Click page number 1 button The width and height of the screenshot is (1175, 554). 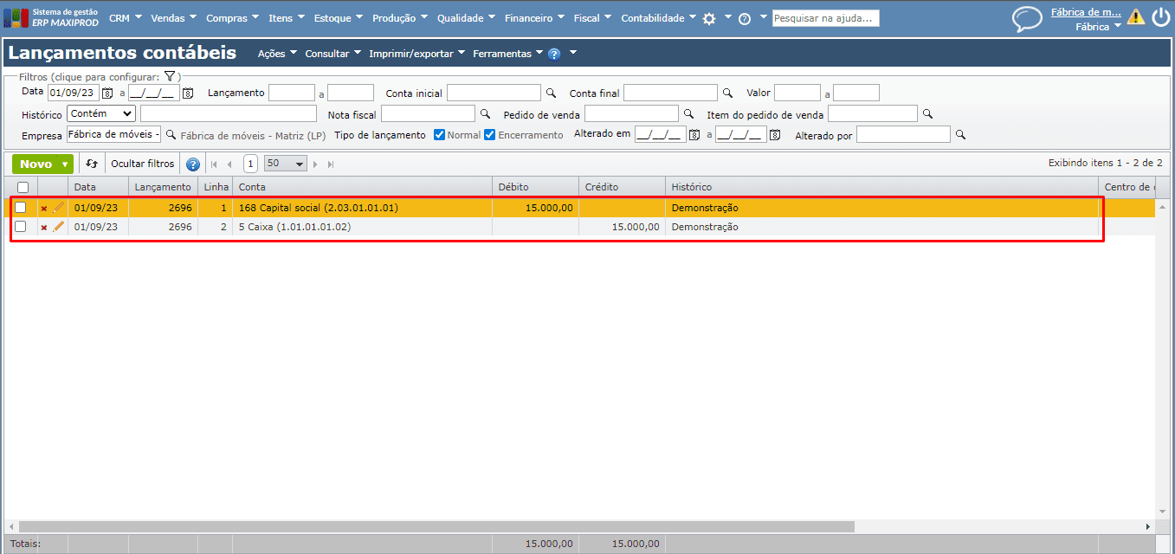pyautogui.click(x=250, y=164)
